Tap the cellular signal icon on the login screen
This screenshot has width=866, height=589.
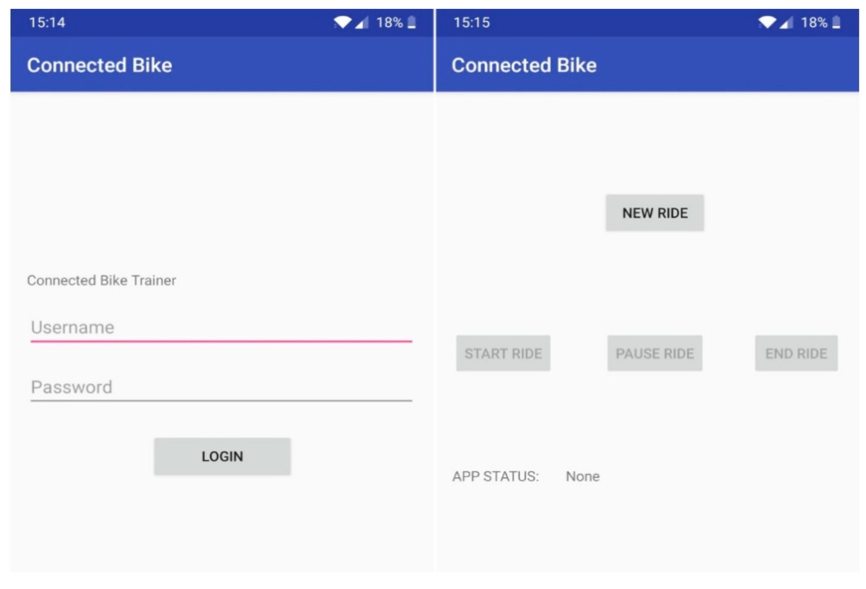[361, 23]
